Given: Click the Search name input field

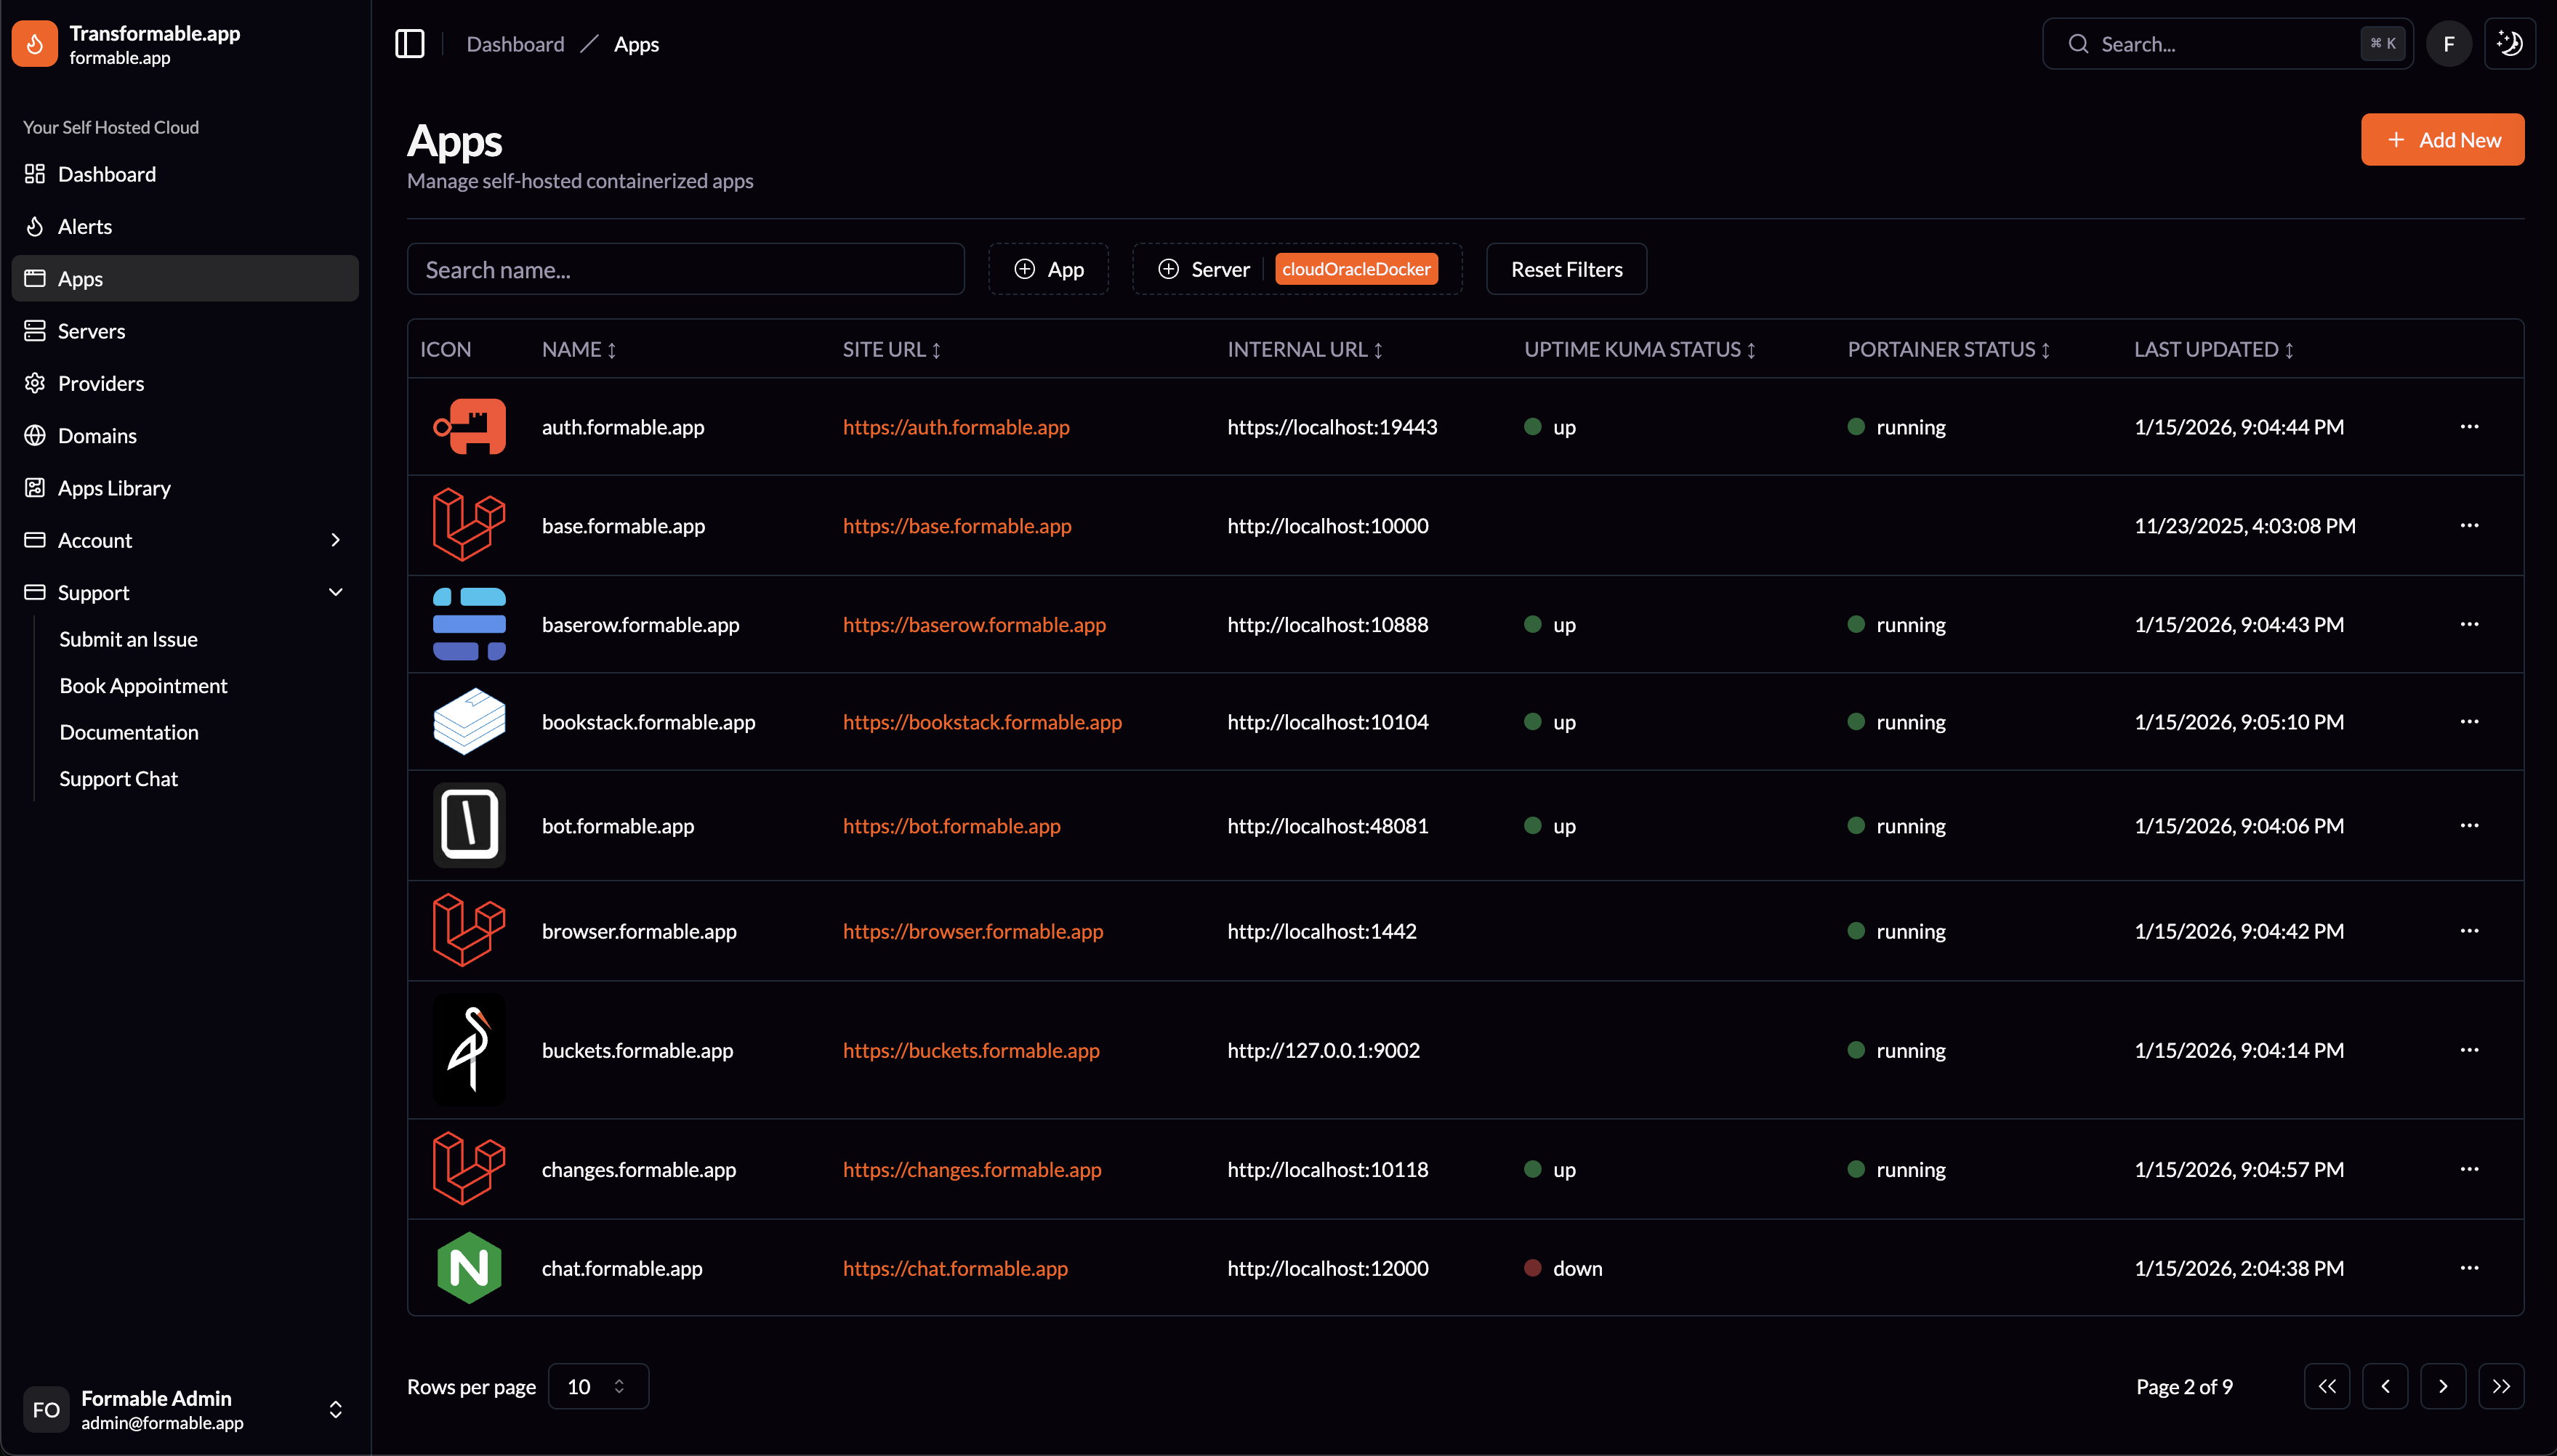Looking at the screenshot, I should (685, 269).
